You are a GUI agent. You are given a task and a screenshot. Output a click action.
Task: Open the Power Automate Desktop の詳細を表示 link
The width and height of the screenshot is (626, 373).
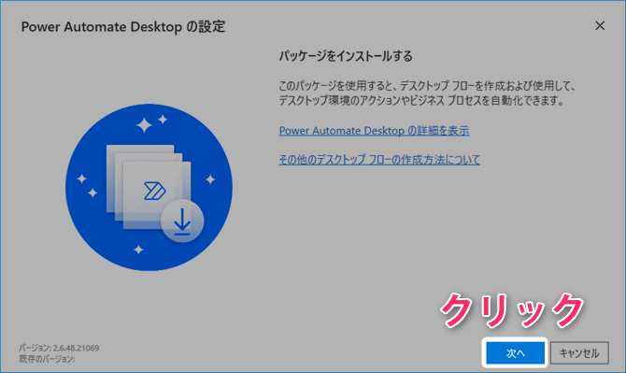[x=374, y=131]
